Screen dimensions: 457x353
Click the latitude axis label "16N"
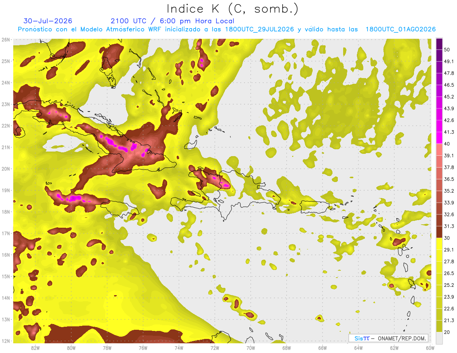tap(5, 255)
